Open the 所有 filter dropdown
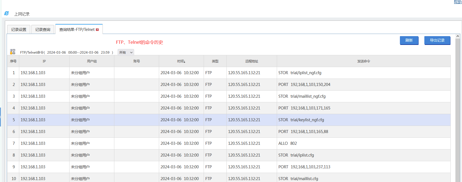 (x=126, y=52)
